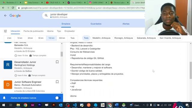Select the 25 km distance option
192x108 pixels.
click(30, 38)
